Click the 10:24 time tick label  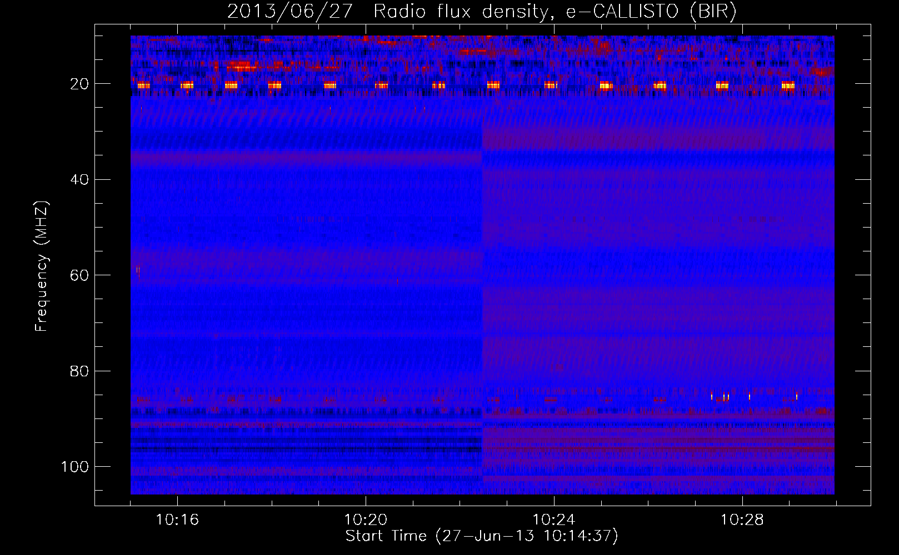(554, 520)
